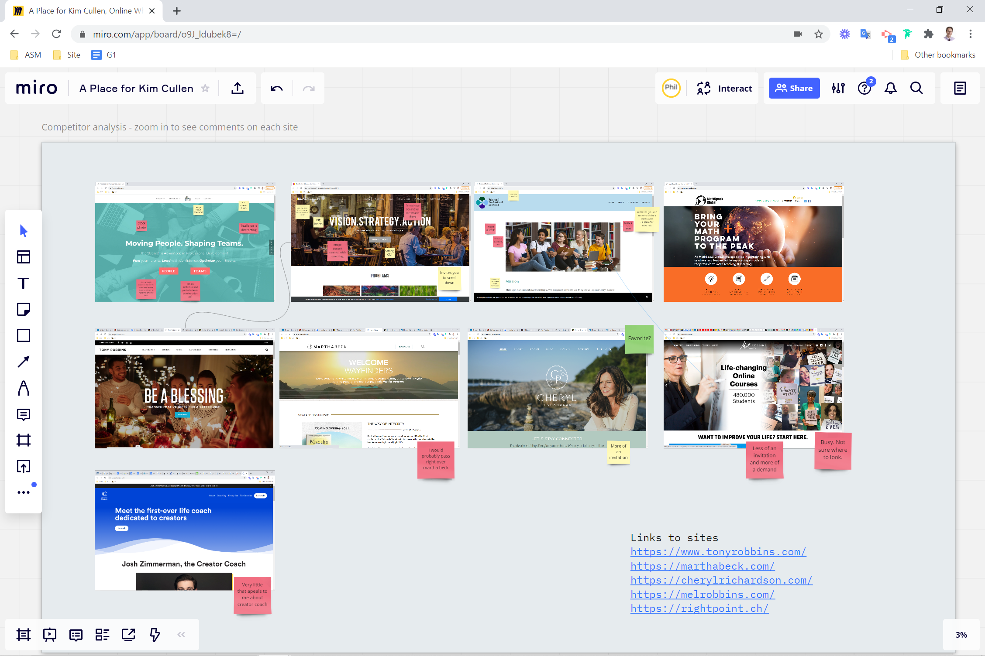Click the Share button
Image resolution: width=985 pixels, height=656 pixels.
(x=794, y=89)
